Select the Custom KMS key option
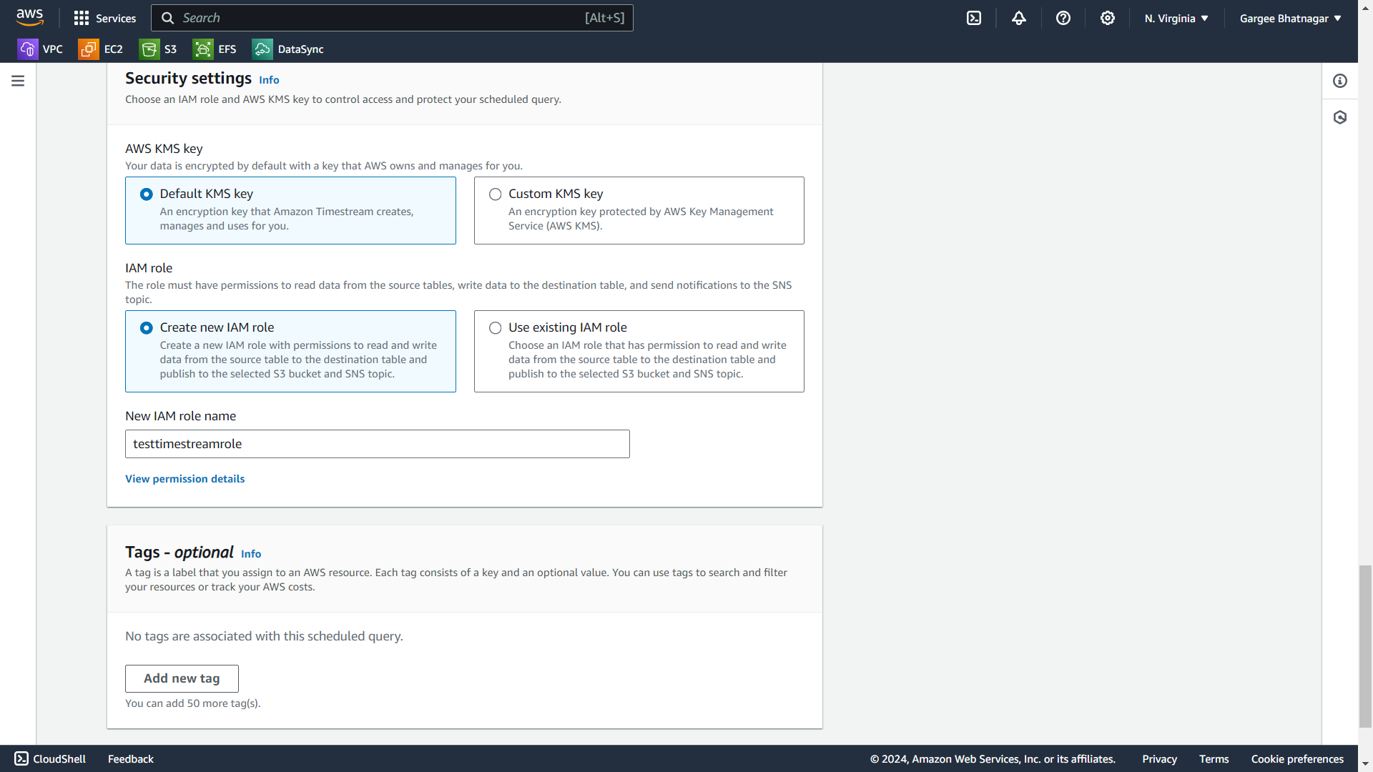This screenshot has height=772, width=1373. tap(495, 194)
